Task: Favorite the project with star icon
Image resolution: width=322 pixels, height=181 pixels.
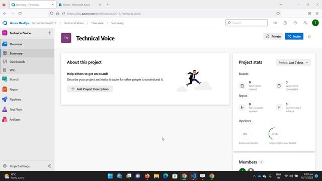Action: (309, 37)
